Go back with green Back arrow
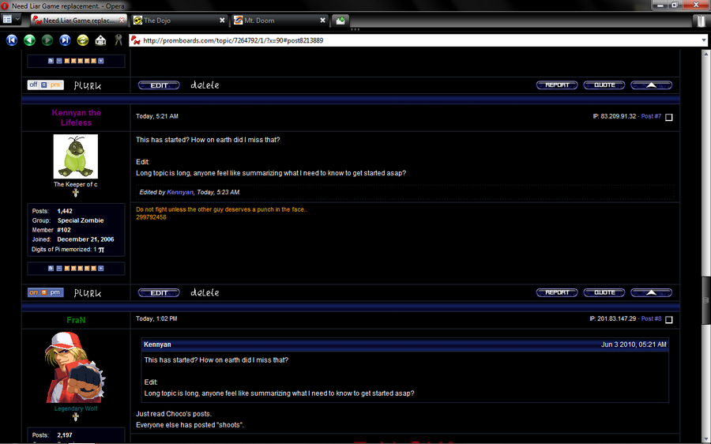The image size is (711, 444). 29,40
